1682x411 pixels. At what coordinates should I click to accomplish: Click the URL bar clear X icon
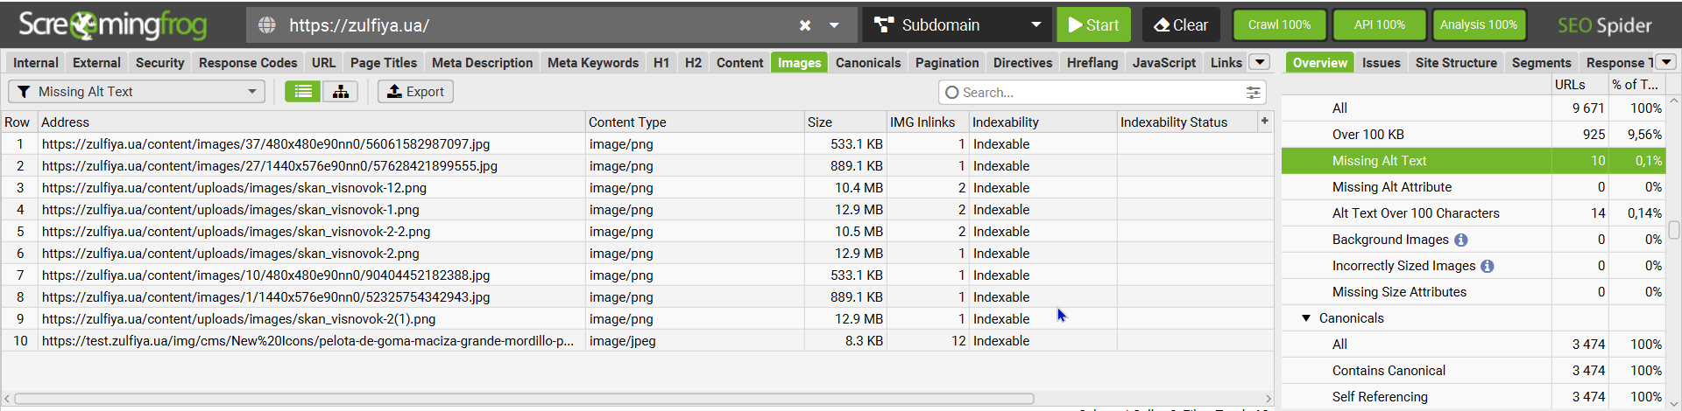(x=805, y=25)
